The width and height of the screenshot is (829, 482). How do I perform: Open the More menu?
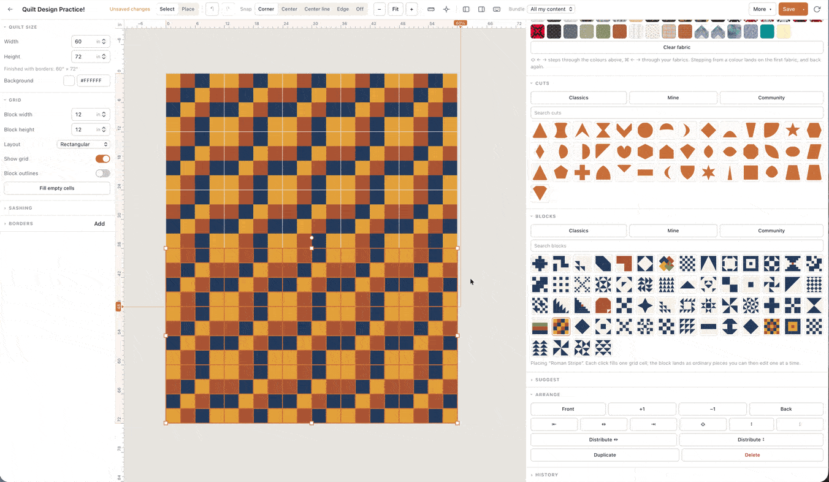(762, 9)
